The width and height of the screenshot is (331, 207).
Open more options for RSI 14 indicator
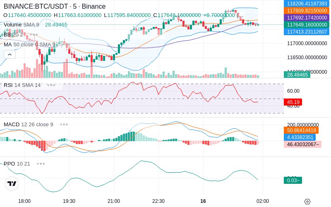51,85
